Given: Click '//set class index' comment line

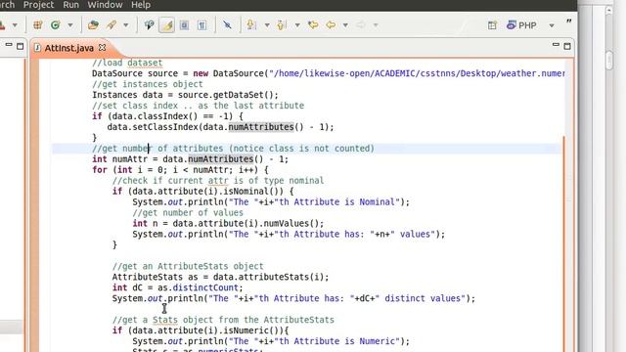Looking at the screenshot, I should tap(198, 106).
